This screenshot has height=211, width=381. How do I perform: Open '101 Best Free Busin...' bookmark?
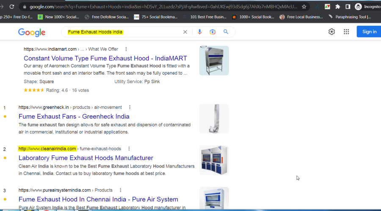[205, 17]
